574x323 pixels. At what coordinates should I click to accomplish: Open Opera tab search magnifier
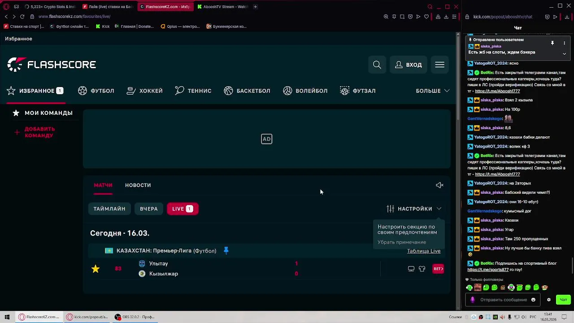tap(430, 7)
